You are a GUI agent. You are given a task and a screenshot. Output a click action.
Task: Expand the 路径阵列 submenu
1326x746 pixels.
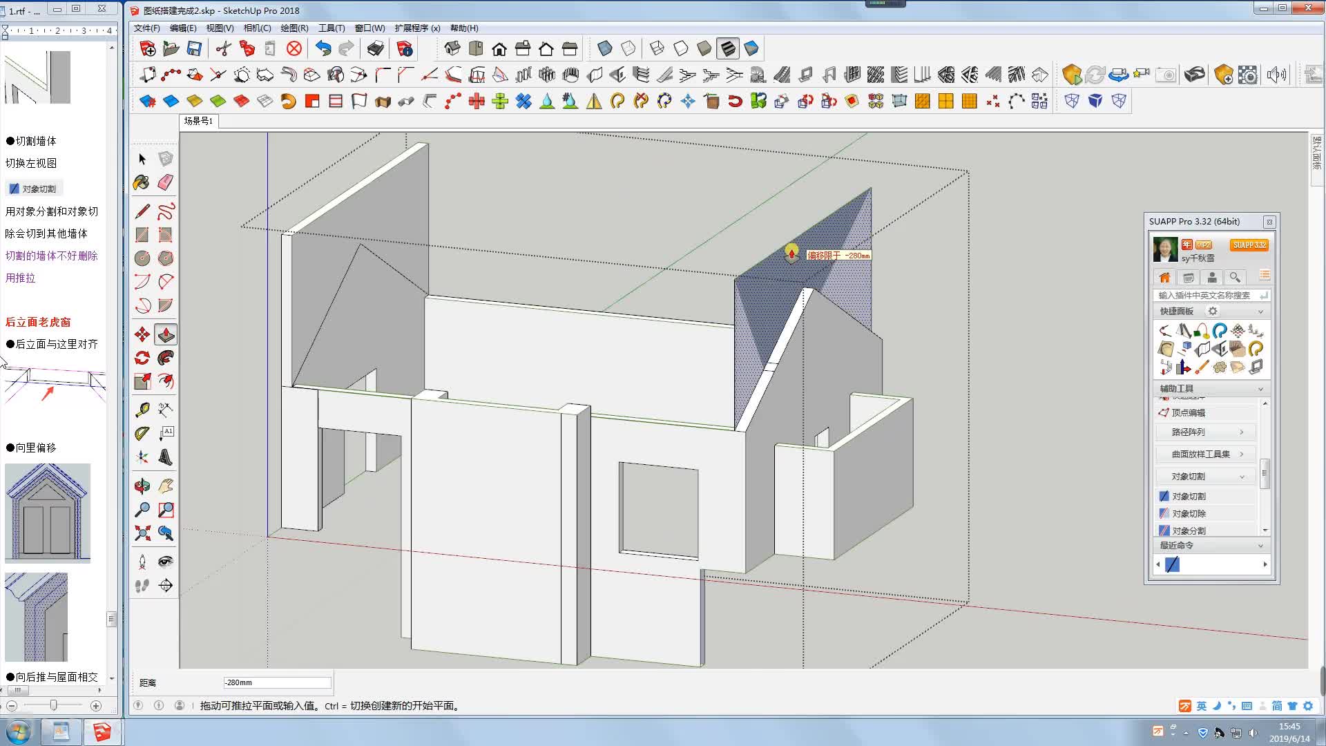pos(1204,432)
